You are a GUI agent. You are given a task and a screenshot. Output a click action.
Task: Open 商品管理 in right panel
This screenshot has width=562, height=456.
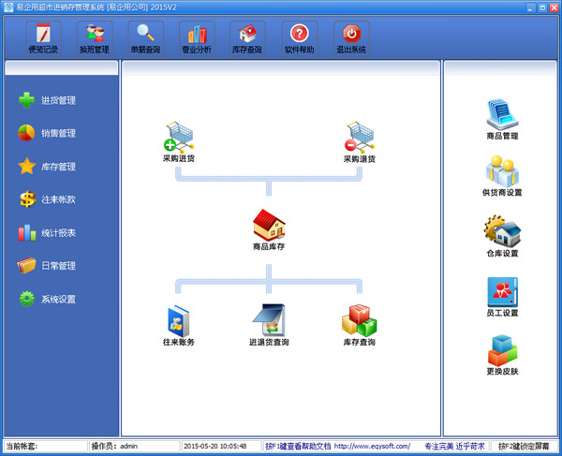point(502,120)
